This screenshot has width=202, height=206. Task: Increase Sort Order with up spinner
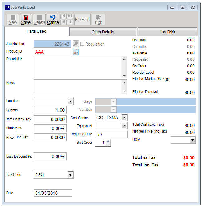click(x=108, y=141)
